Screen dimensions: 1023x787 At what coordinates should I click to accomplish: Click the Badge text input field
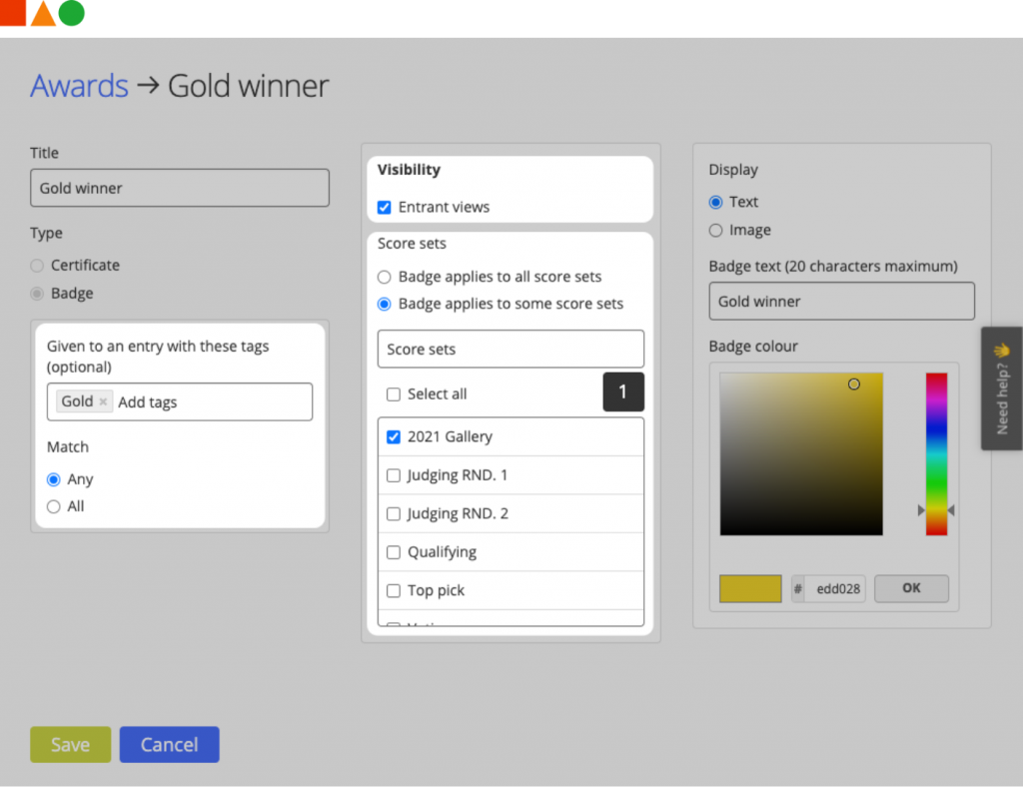(x=841, y=302)
